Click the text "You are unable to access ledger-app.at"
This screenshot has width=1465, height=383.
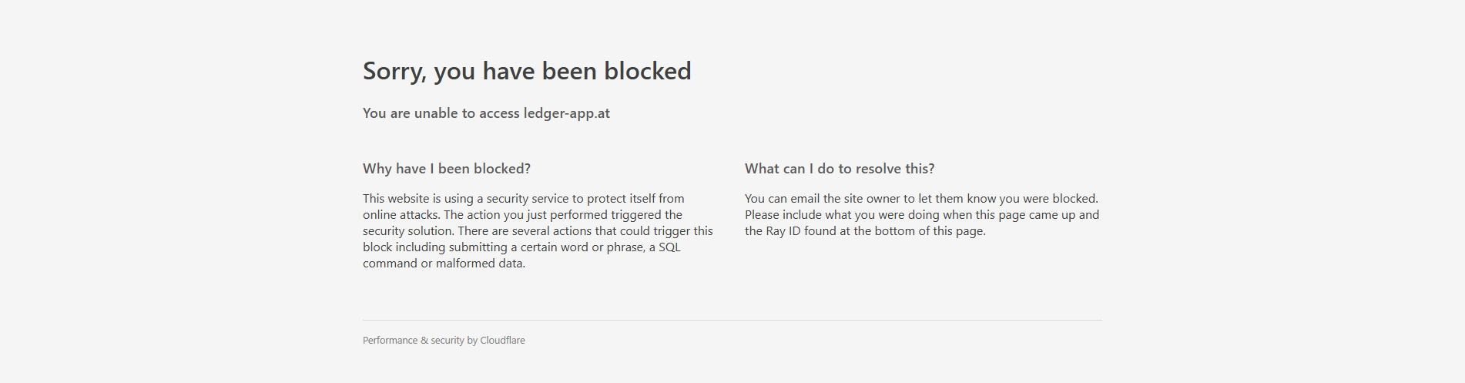(486, 113)
